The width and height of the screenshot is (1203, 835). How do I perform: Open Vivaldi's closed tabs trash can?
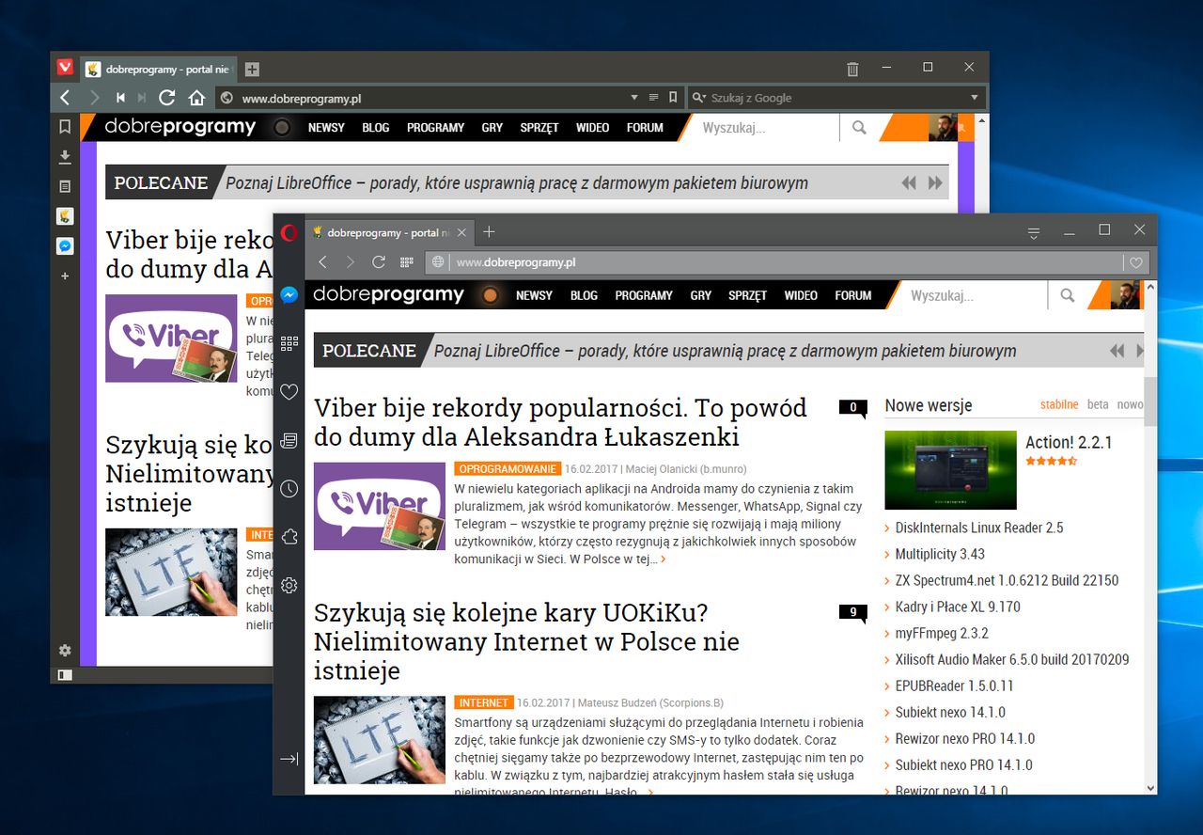[x=852, y=68]
